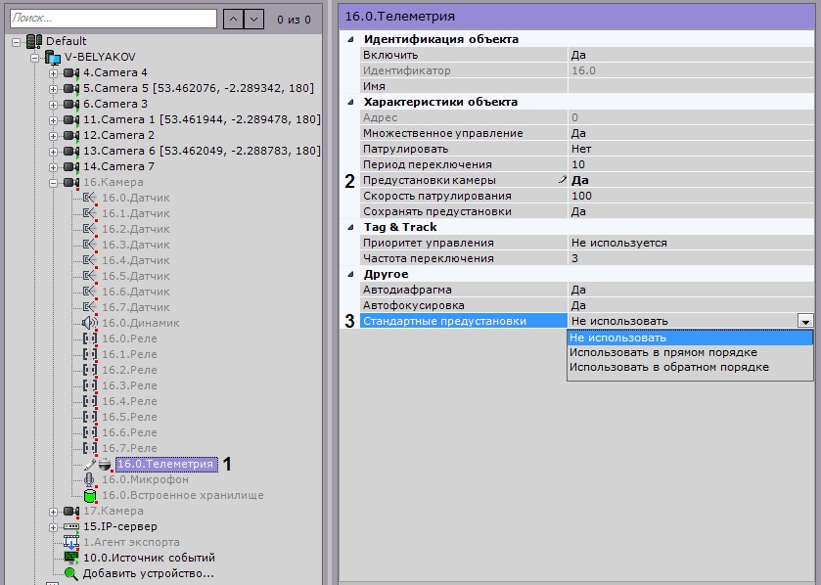Toggle the Патрулировать value Нет

(690, 149)
